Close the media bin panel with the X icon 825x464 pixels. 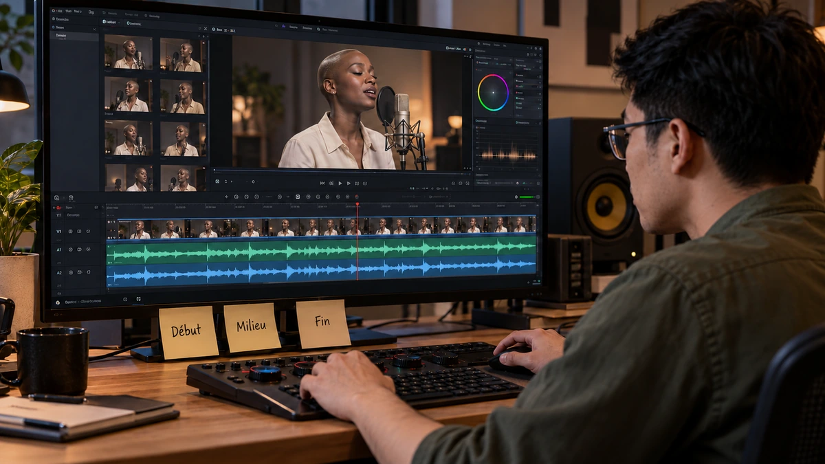tap(206, 30)
